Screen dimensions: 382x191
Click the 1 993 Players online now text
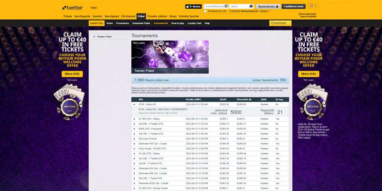151,80
